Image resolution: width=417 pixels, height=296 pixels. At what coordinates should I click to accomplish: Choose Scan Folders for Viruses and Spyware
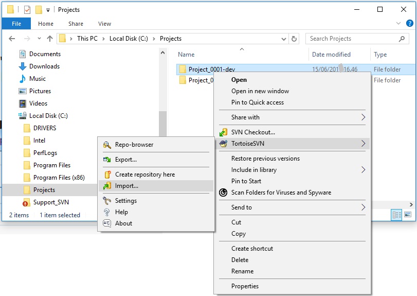pyautogui.click(x=292, y=193)
